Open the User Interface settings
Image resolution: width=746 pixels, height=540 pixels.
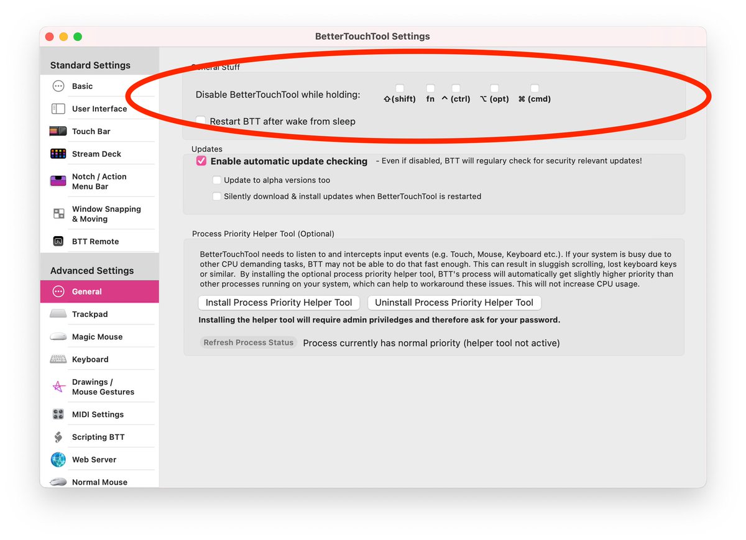pos(99,109)
